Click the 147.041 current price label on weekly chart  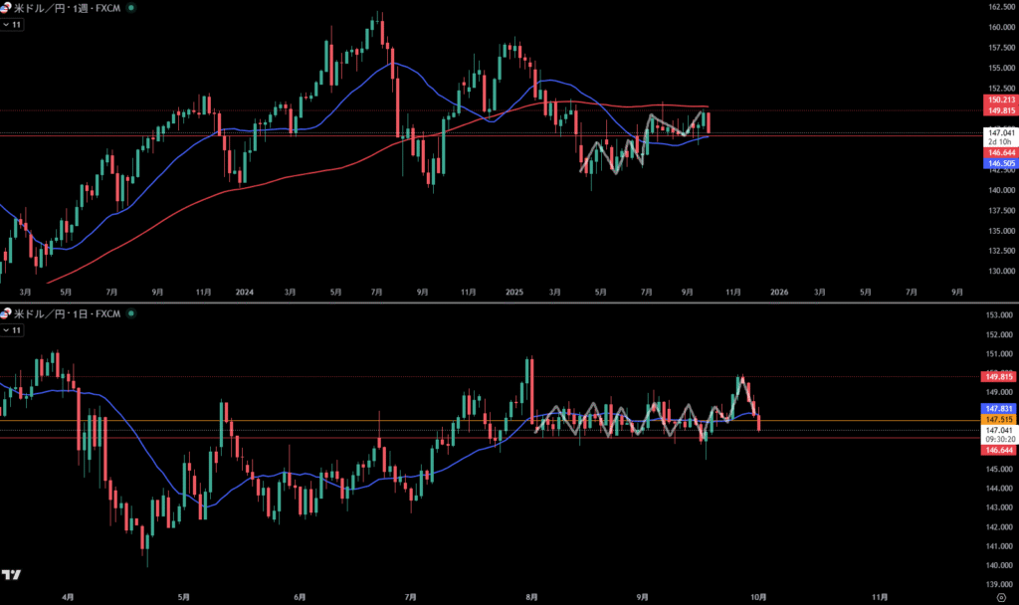(1000, 132)
